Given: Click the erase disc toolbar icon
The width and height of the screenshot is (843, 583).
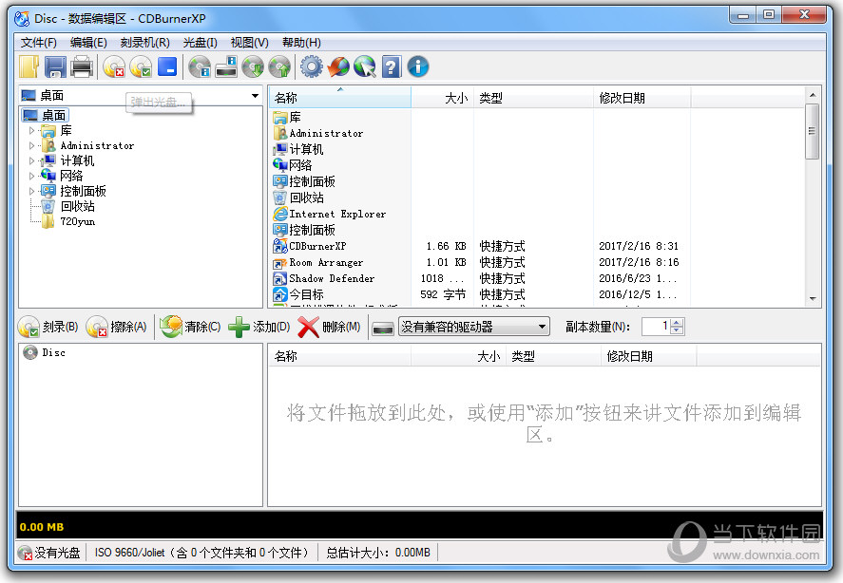Looking at the screenshot, I should tap(114, 67).
